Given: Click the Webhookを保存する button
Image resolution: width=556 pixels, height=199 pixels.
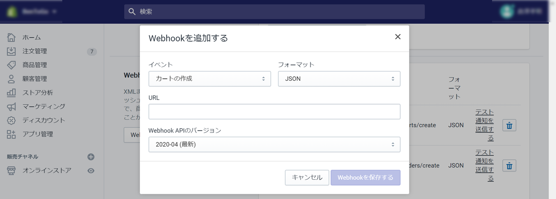Looking at the screenshot, I should click(365, 178).
